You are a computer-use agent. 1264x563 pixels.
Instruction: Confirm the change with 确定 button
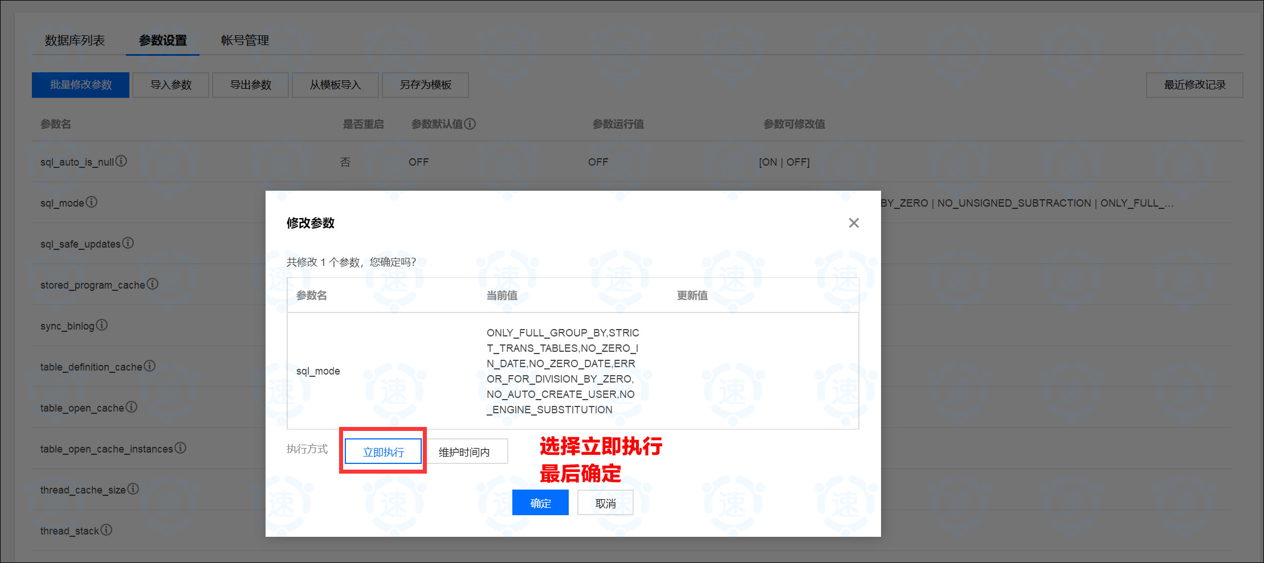(x=540, y=503)
